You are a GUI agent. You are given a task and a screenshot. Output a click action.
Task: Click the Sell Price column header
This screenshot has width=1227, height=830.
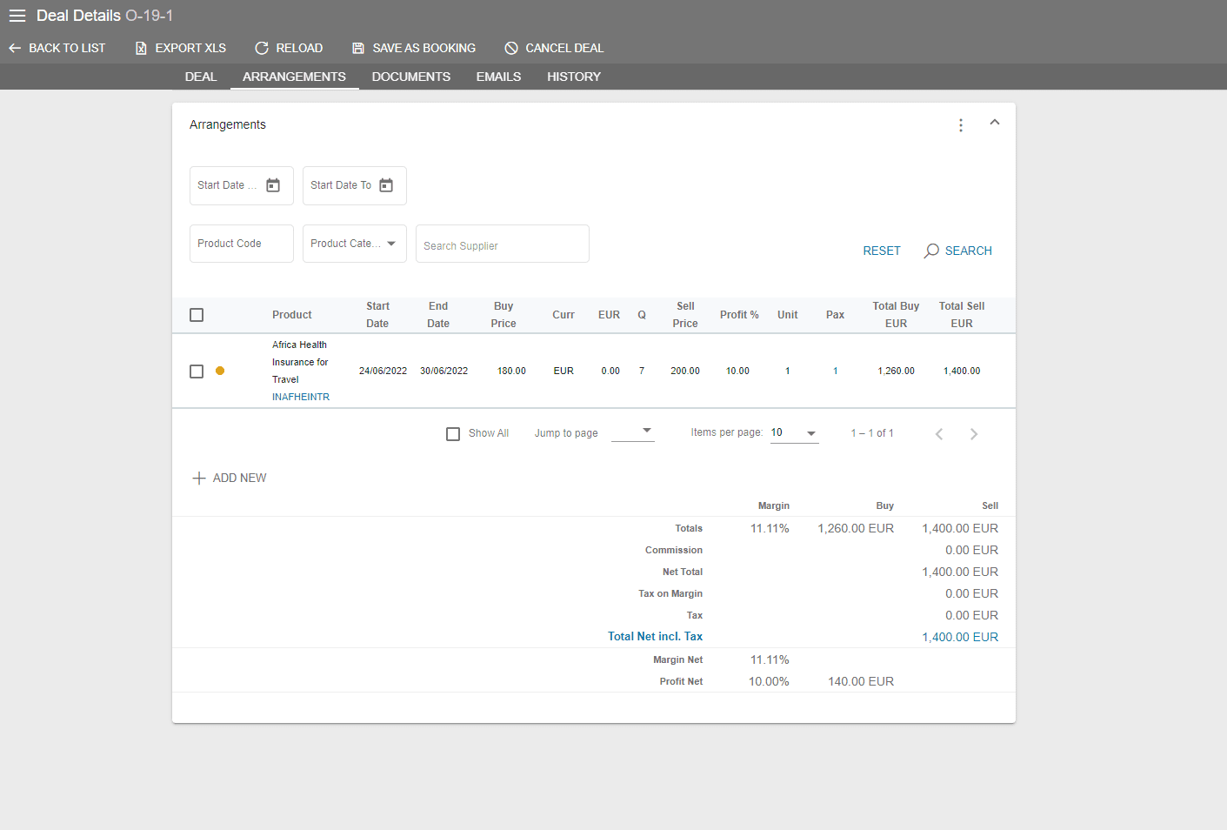(685, 315)
